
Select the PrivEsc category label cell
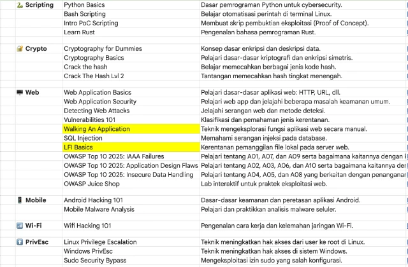[39, 242]
